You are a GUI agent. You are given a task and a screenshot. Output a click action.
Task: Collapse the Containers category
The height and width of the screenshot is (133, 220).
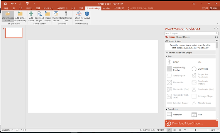(x=167, y=109)
